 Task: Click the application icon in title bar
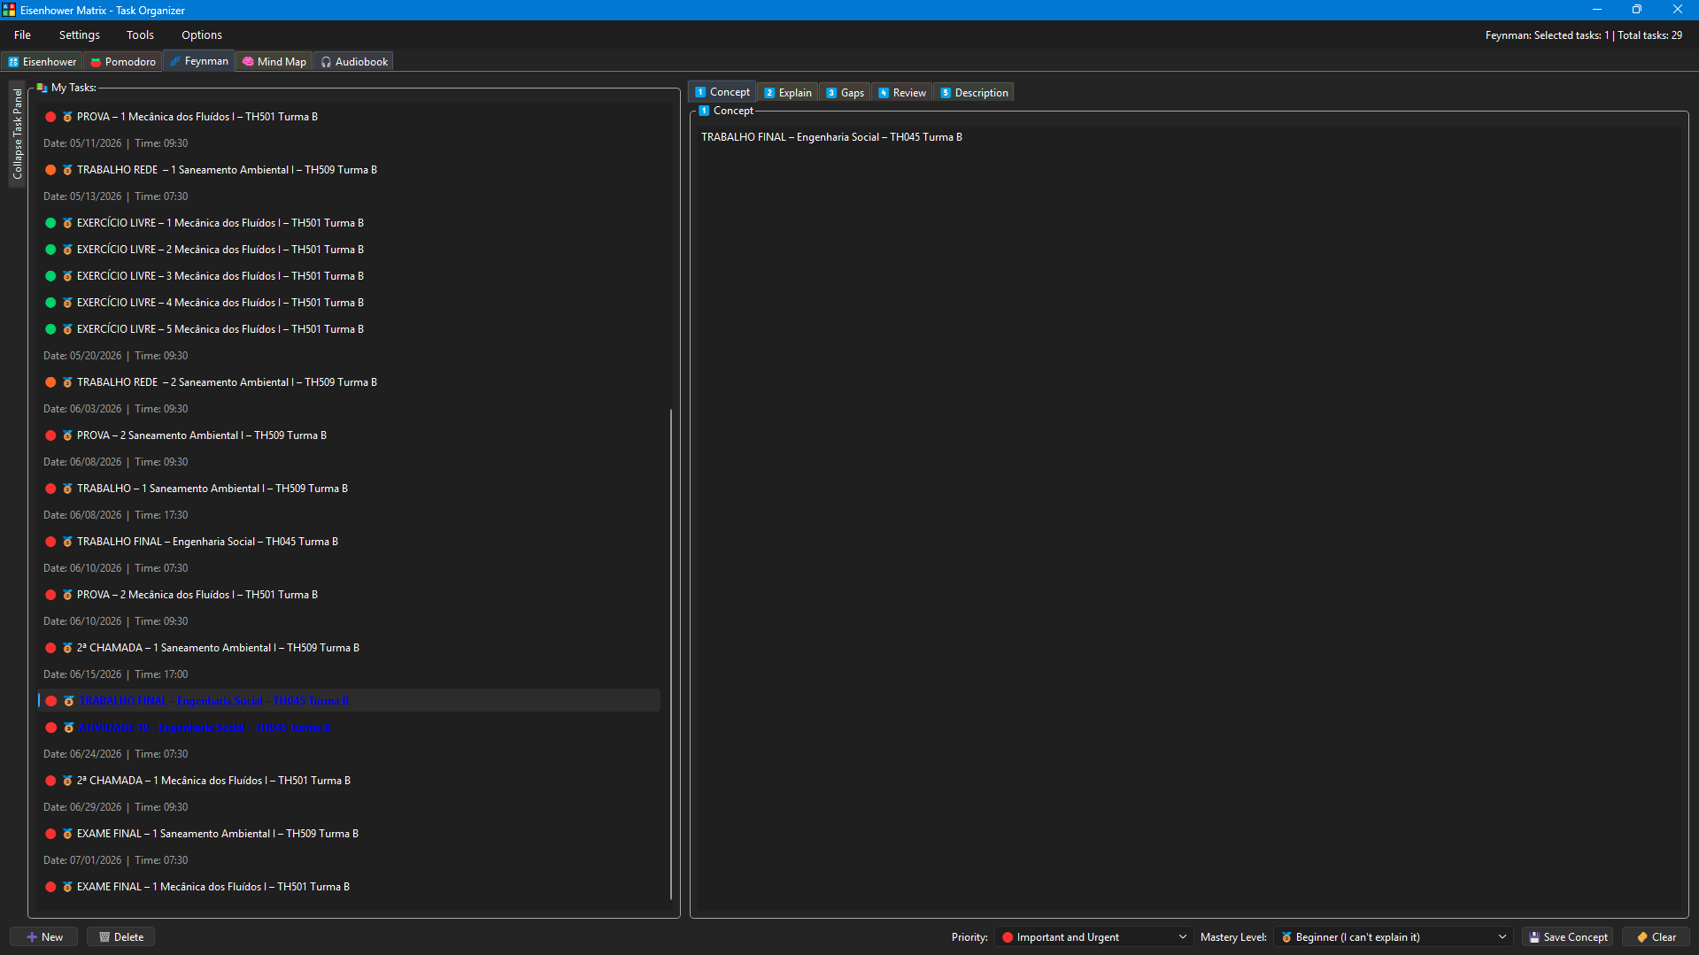coord(9,10)
